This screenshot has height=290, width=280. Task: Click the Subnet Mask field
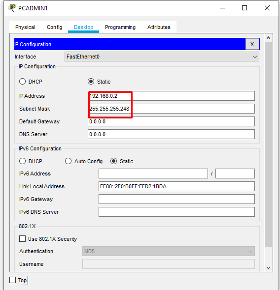[x=171, y=109]
